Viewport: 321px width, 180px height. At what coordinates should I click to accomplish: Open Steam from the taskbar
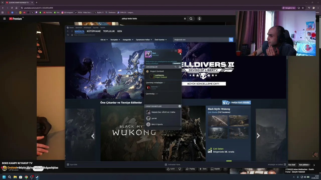tap(37, 177)
